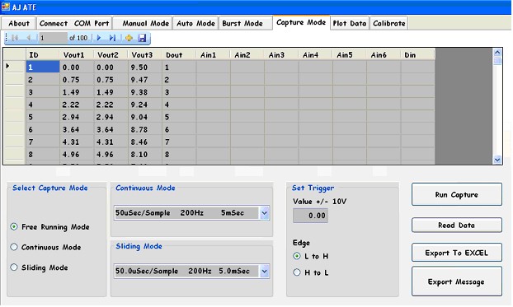The width and height of the screenshot is (513, 307).
Task: Click the Vout3 column header
Action: point(145,54)
